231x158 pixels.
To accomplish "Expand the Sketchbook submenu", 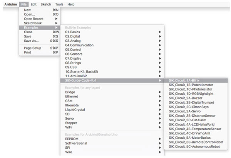I will pos(40,23).
